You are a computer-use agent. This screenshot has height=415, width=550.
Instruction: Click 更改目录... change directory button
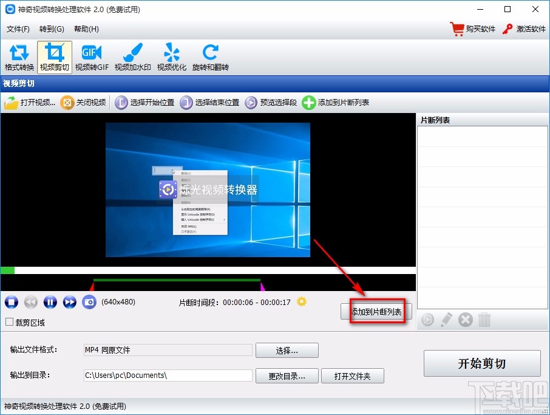click(x=287, y=376)
